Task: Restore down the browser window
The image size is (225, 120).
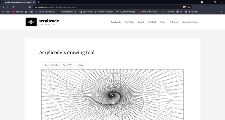Action: 215,2
